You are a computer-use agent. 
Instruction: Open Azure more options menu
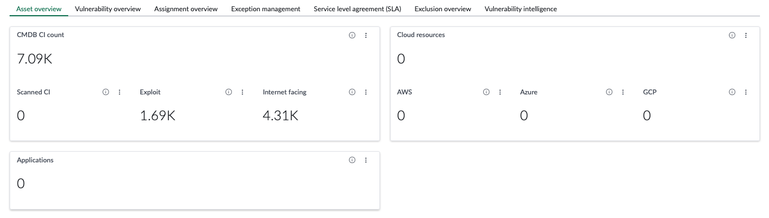pyautogui.click(x=622, y=92)
